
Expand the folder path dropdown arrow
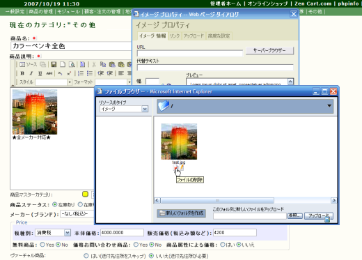[329, 106]
